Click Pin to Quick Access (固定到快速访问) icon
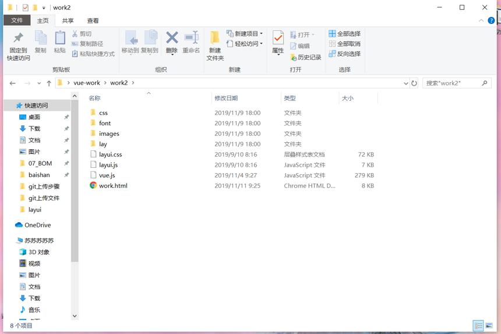501x334 pixels. (18, 38)
